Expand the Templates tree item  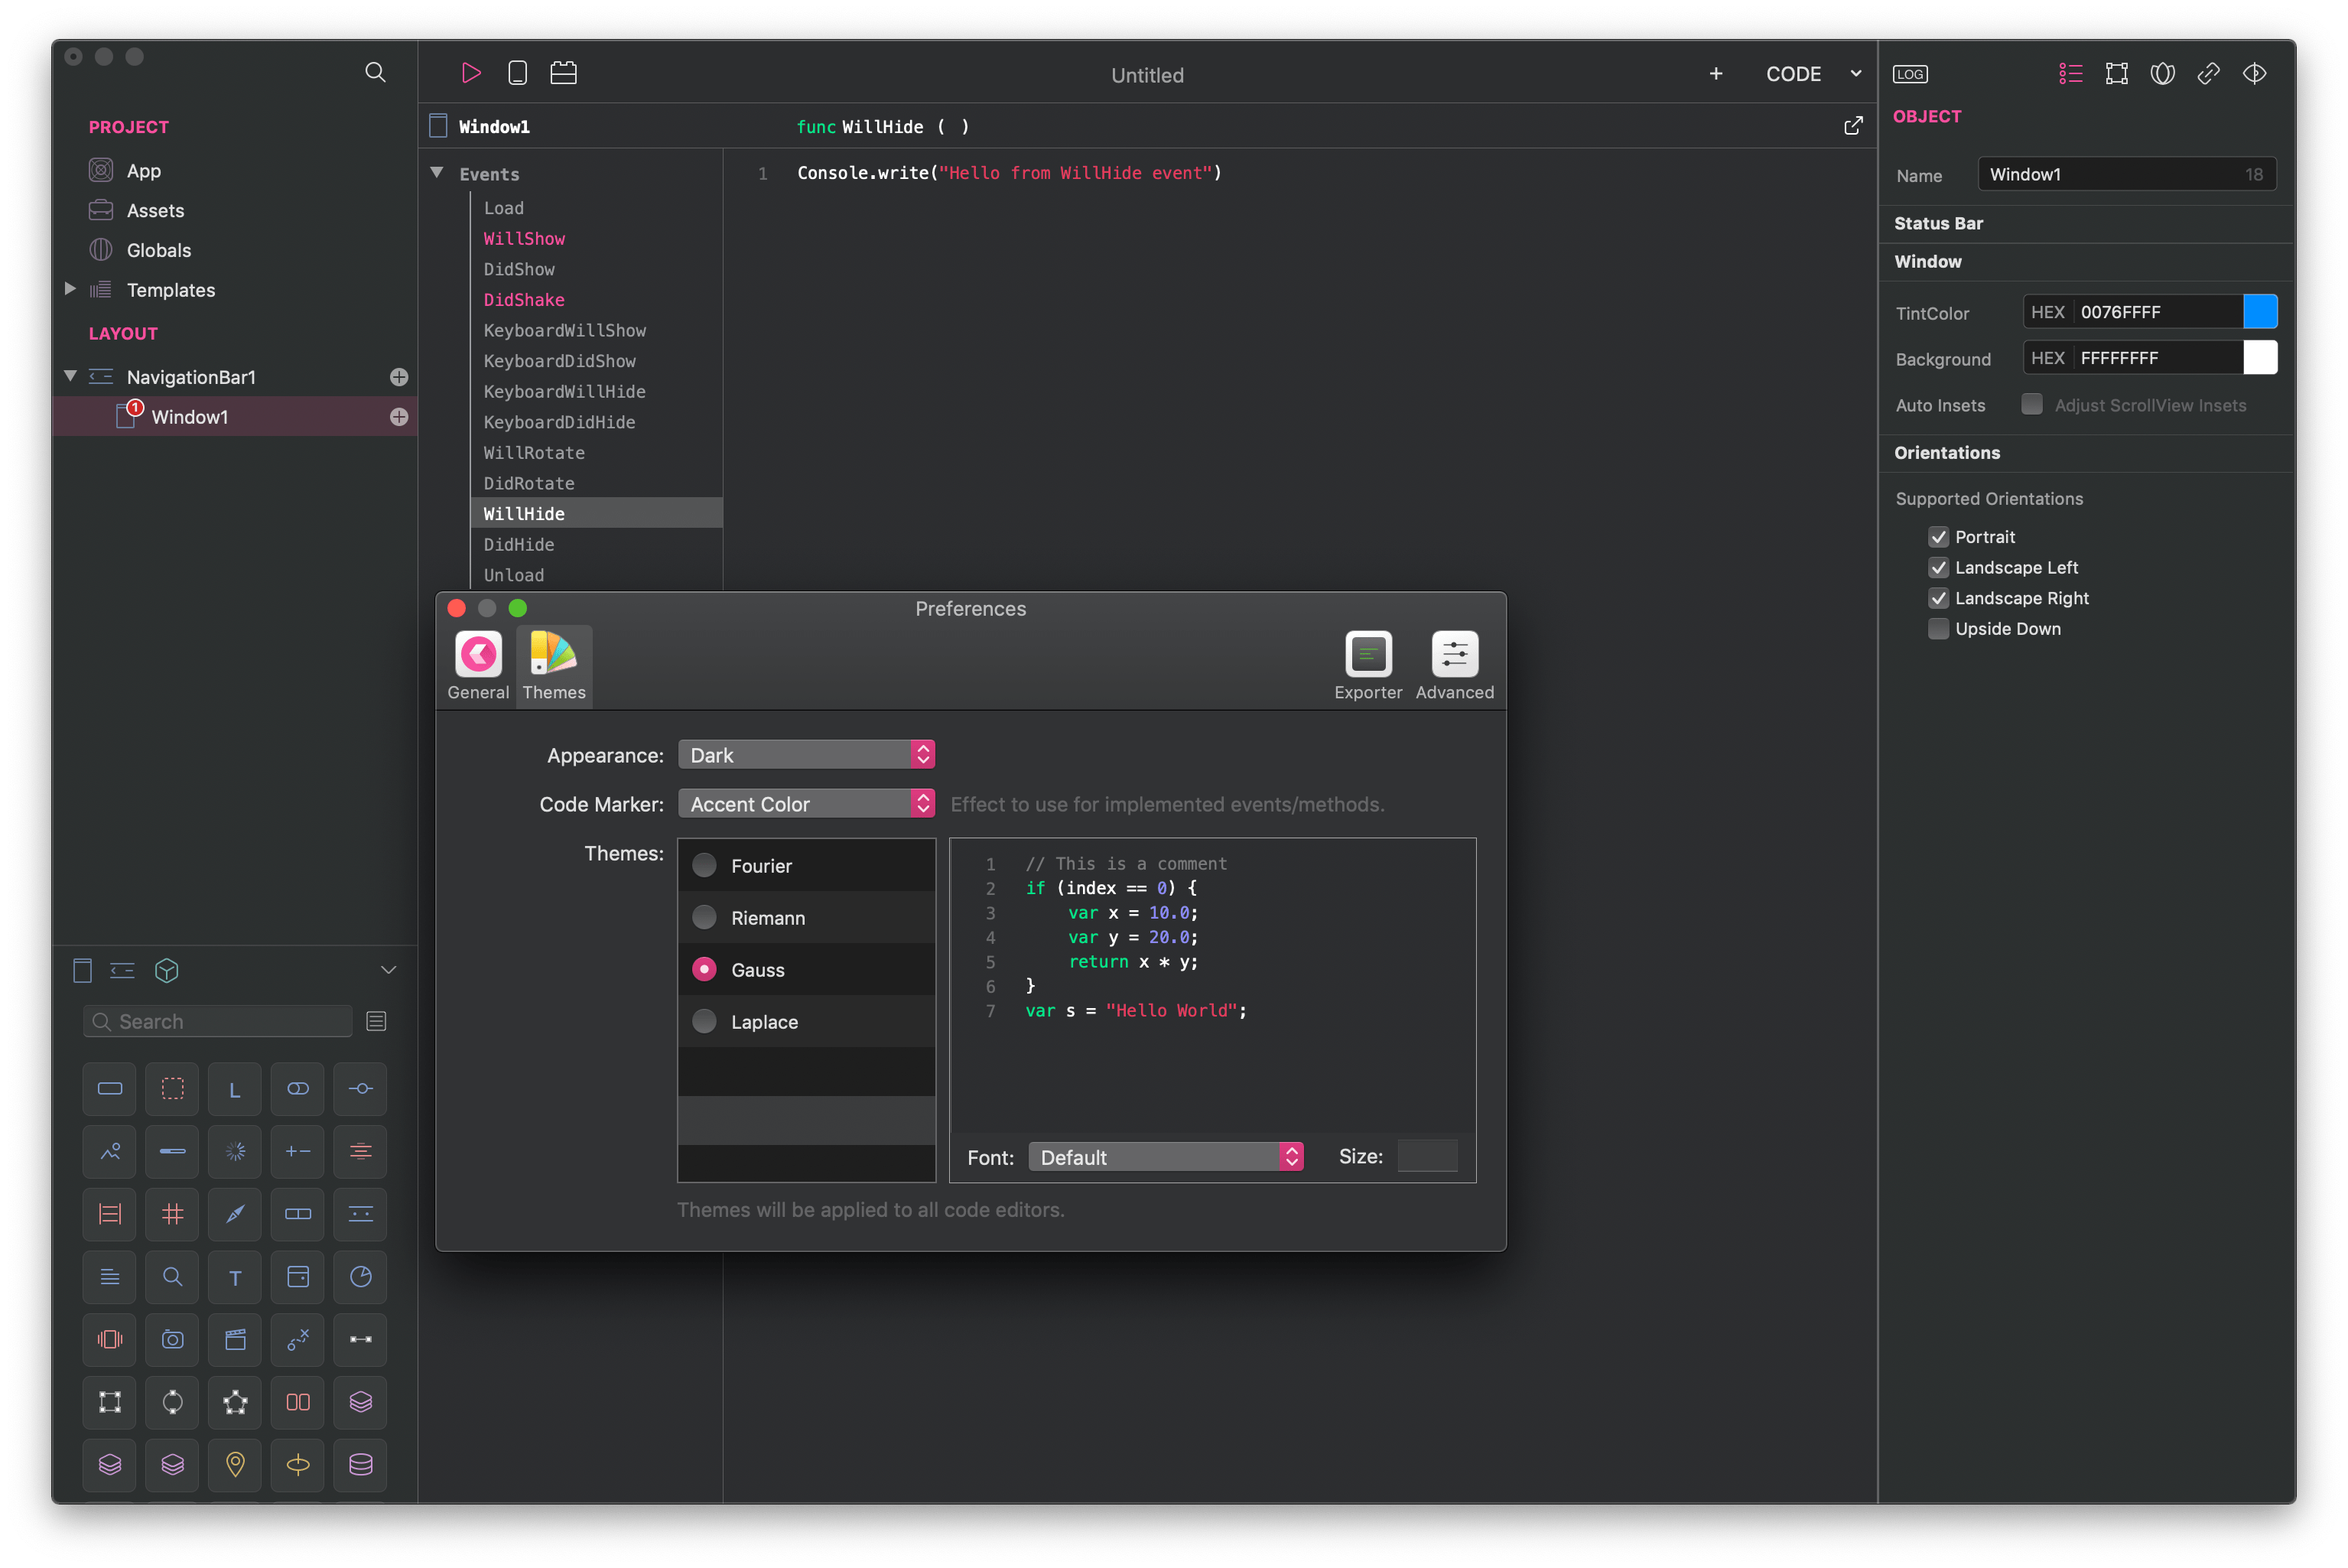coord(70,289)
